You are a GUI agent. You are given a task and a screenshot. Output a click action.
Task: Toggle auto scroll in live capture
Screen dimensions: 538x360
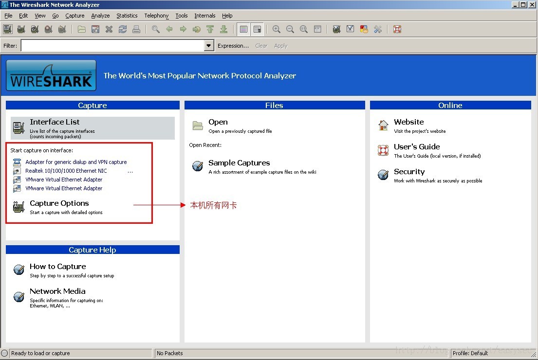click(x=257, y=29)
